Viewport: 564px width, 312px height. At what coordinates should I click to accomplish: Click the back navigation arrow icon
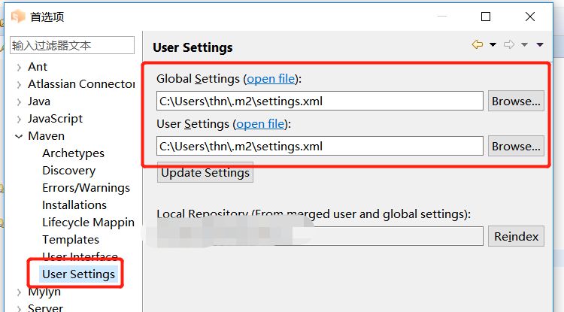tap(477, 45)
